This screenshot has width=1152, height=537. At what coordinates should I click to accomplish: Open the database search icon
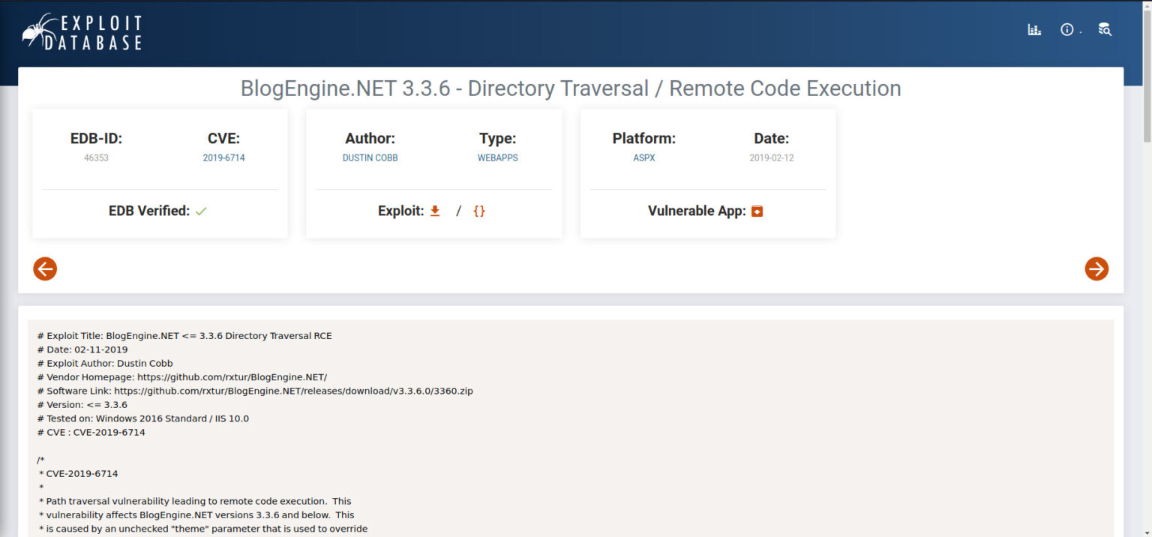coord(1104,29)
